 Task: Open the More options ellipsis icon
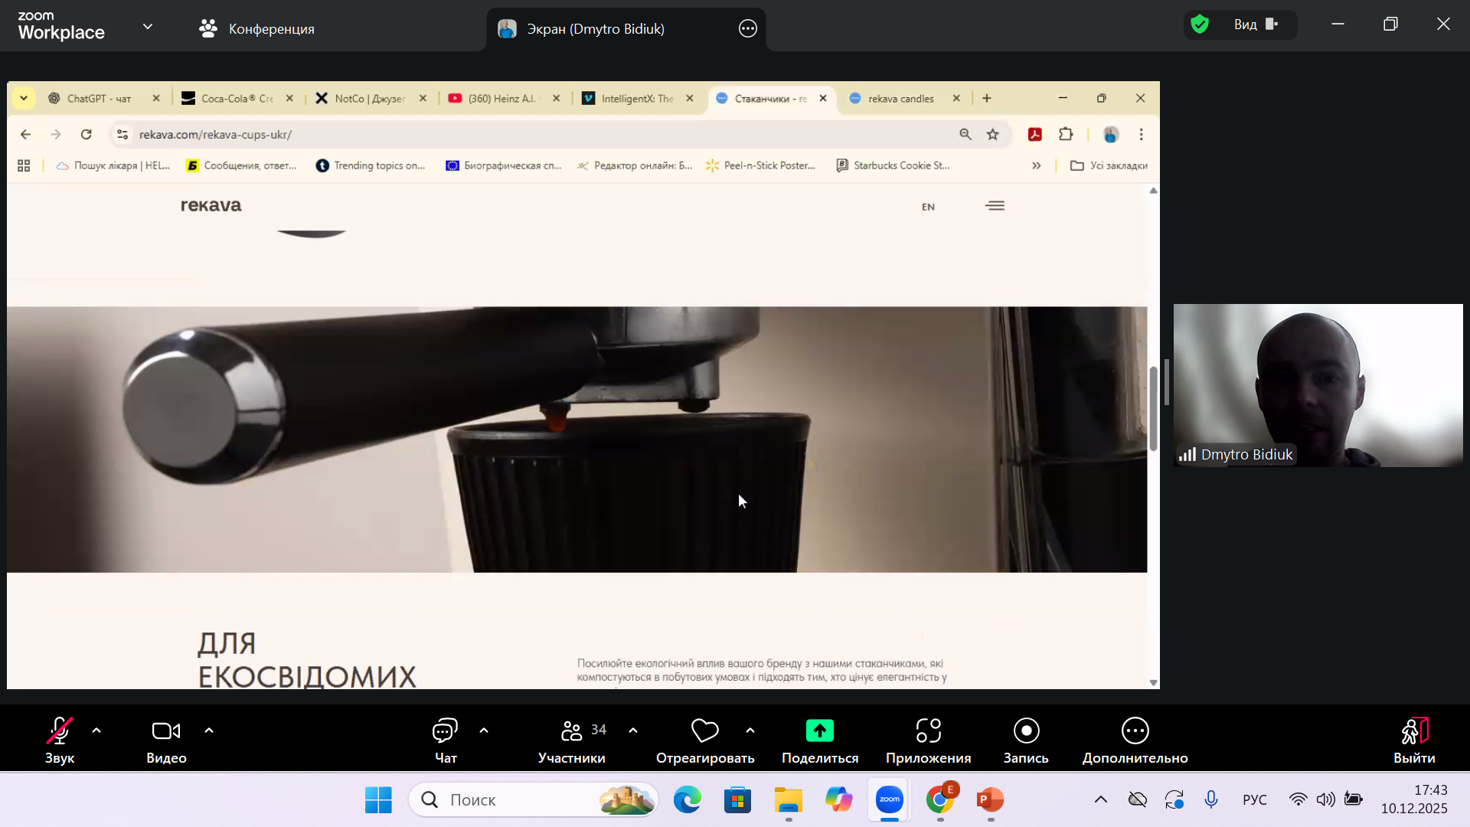1135,731
